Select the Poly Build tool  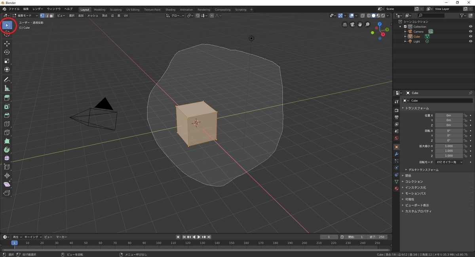(7, 141)
